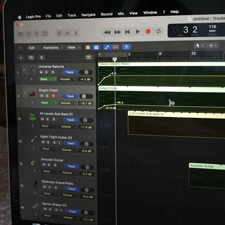Expand Universe Returns automation lanes
The width and height of the screenshot is (225, 225).
[x=31, y=79]
